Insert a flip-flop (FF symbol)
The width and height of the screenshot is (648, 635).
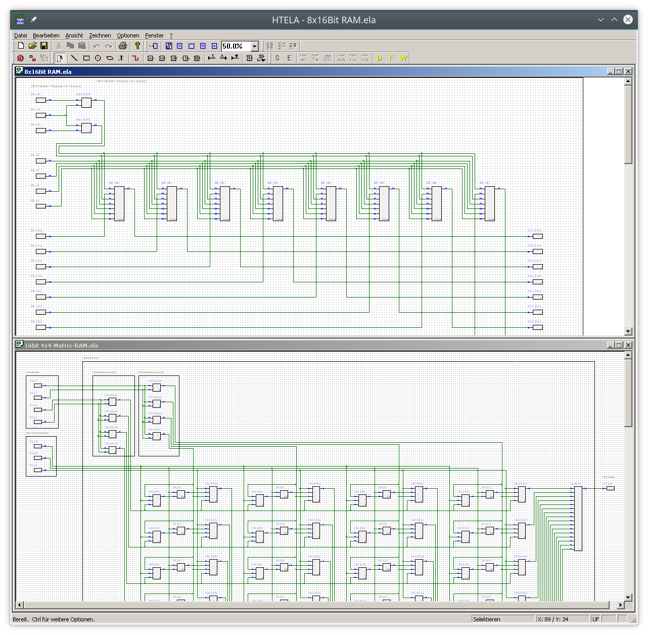[197, 58]
